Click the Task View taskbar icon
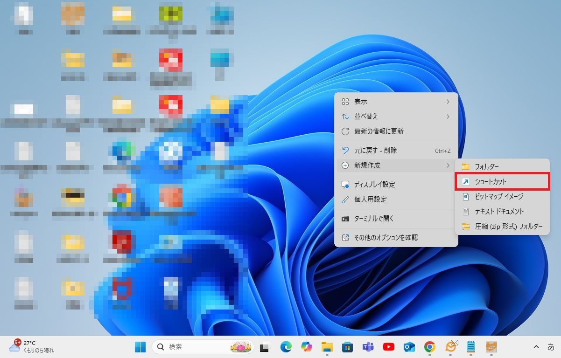 tap(265, 347)
